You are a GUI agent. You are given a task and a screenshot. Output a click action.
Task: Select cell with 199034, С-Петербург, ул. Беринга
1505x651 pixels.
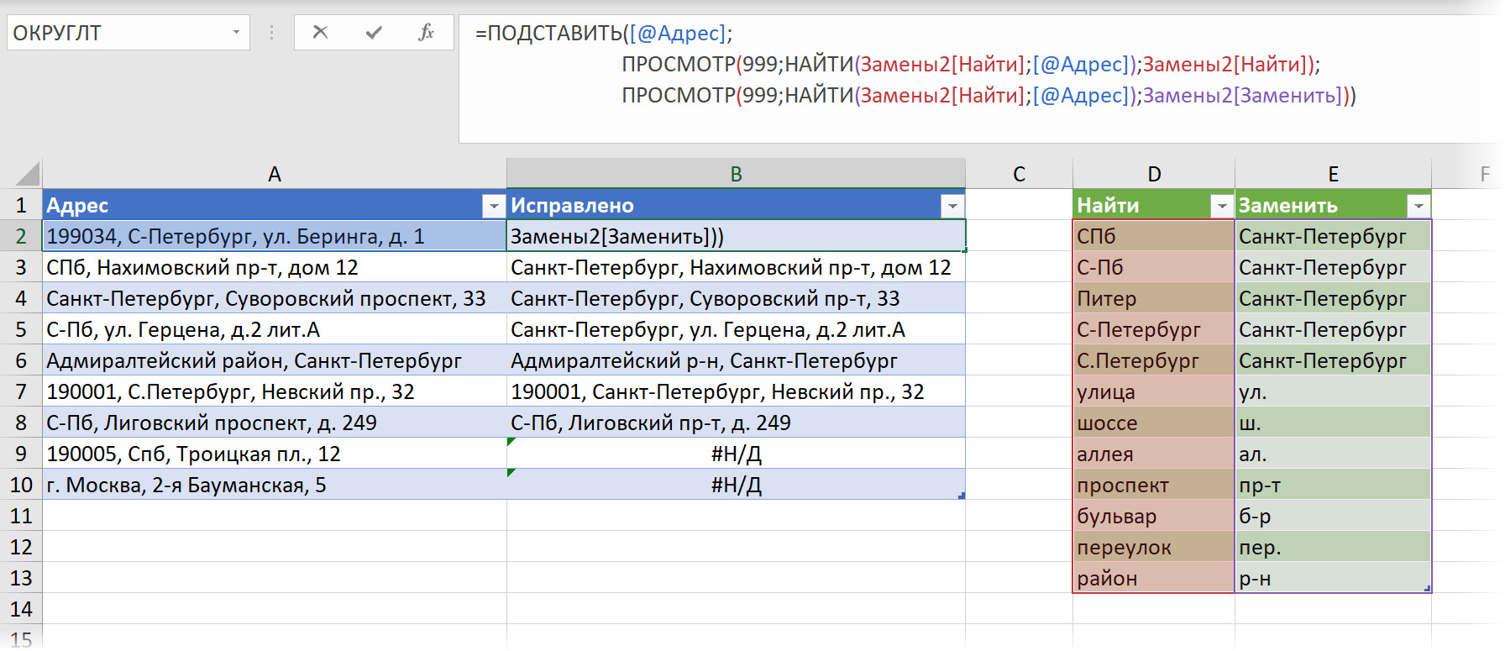pyautogui.click(x=275, y=236)
